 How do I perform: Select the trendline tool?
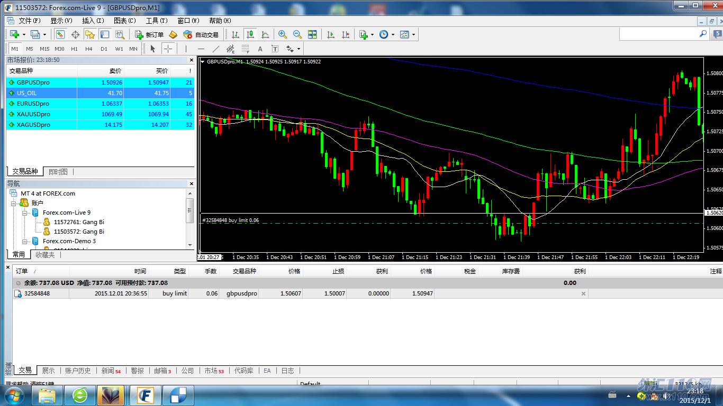pos(216,49)
